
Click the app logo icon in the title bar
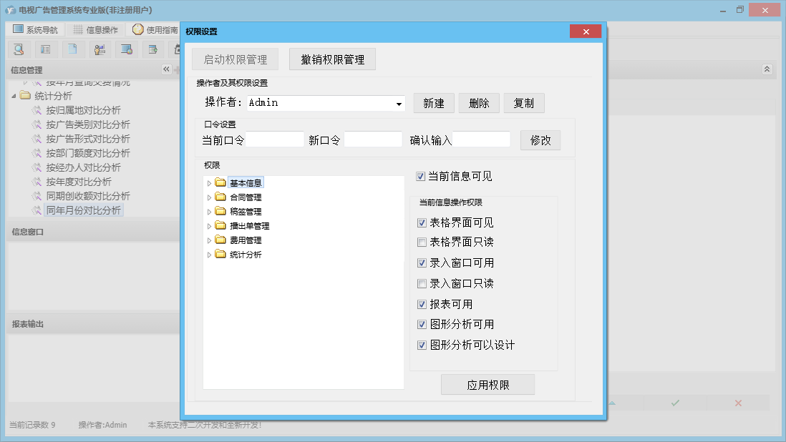pyautogui.click(x=11, y=10)
